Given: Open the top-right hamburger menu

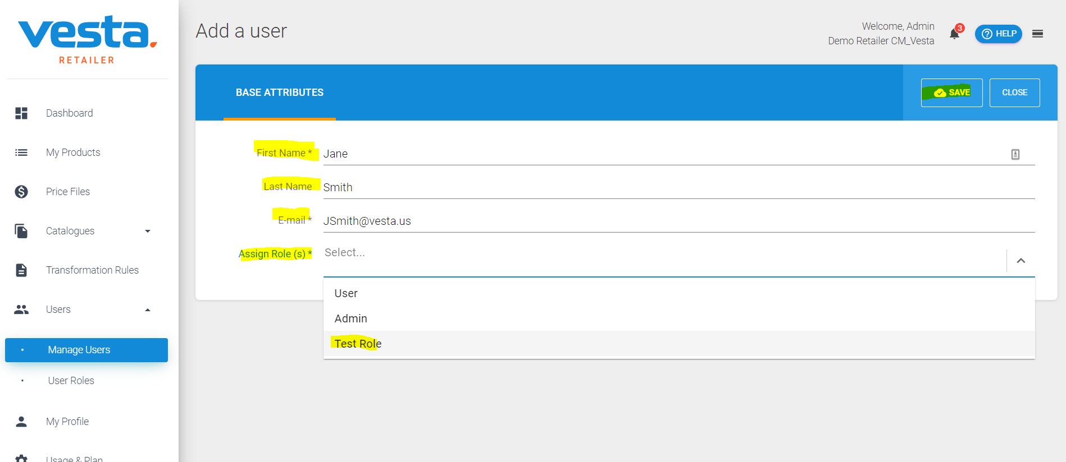Looking at the screenshot, I should click(1038, 34).
